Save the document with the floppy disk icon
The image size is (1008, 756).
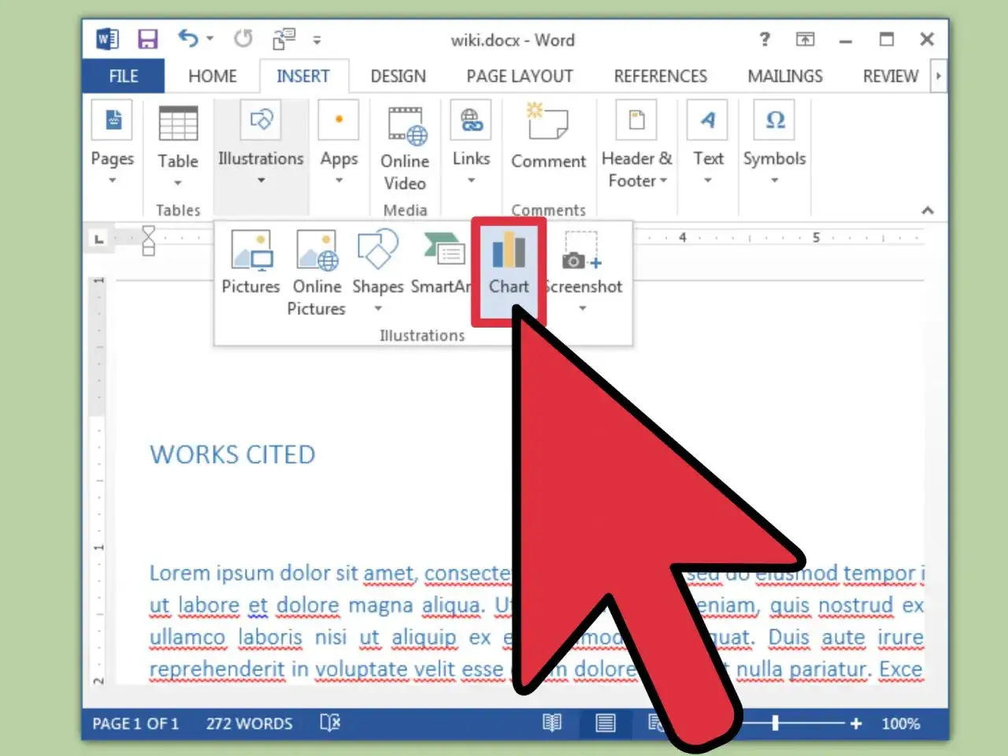pos(147,39)
